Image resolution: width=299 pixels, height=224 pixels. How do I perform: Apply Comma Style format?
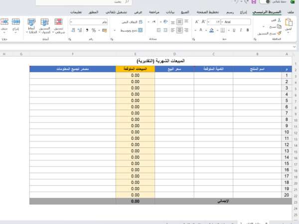point(87,30)
